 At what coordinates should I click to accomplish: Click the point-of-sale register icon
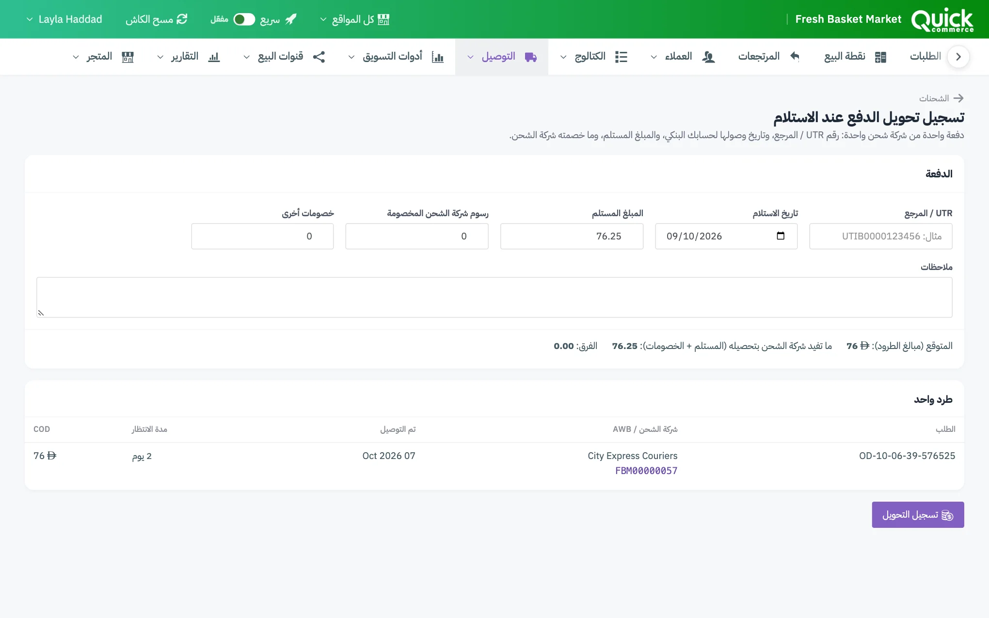point(880,57)
